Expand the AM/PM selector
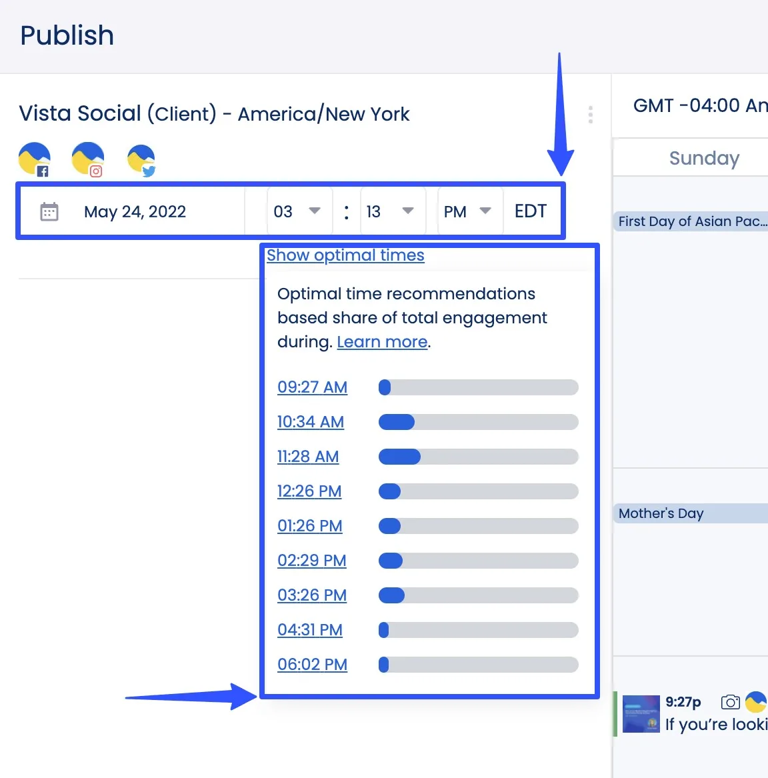The width and height of the screenshot is (768, 778). coord(469,212)
